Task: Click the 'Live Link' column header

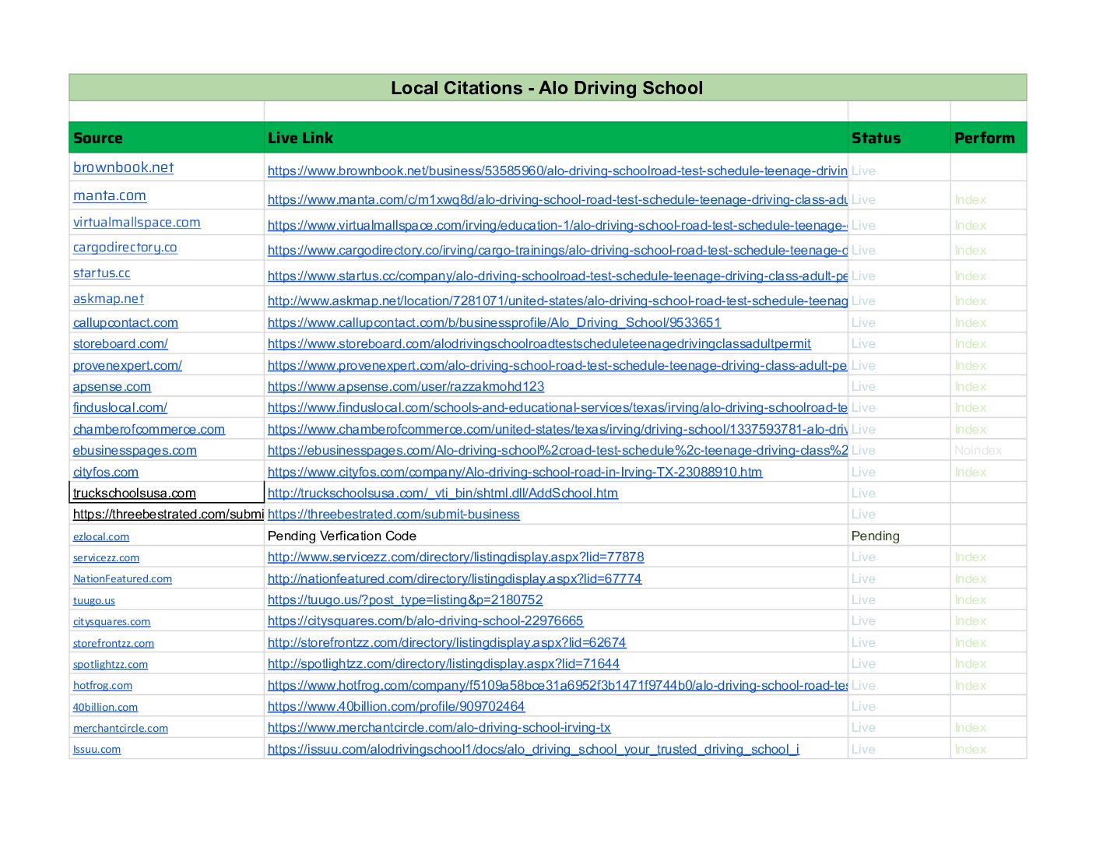Action: coord(557,138)
